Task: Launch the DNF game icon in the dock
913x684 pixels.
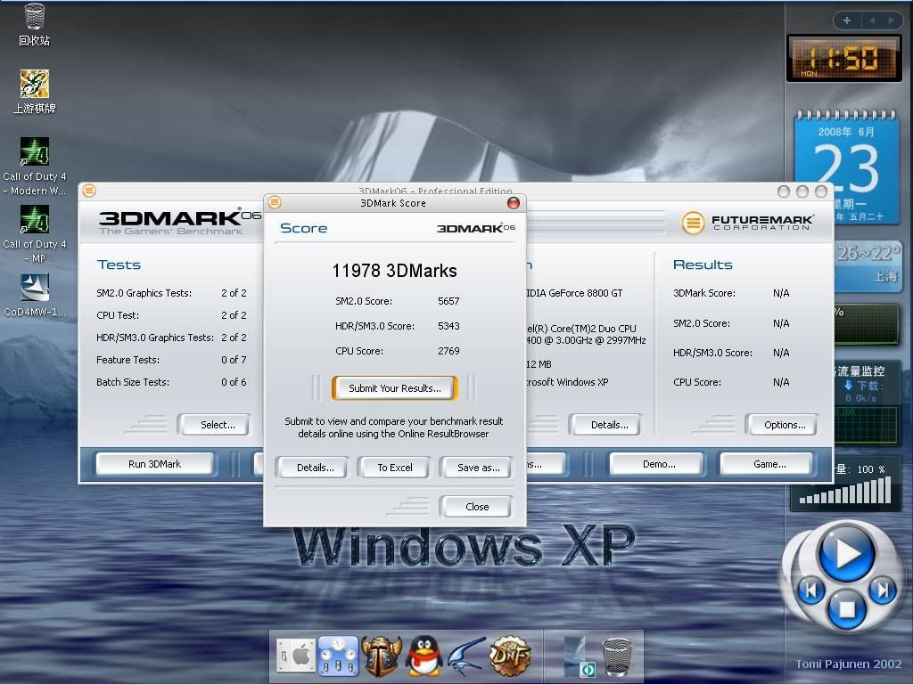Action: (510, 656)
